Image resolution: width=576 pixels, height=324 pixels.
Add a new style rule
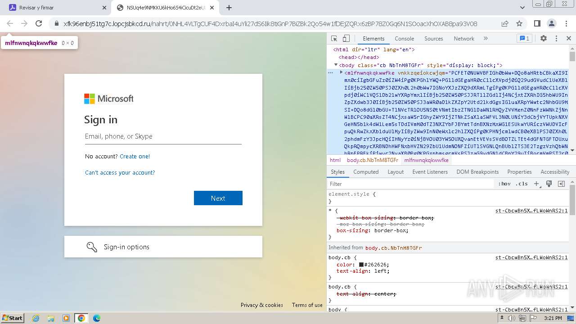536,184
